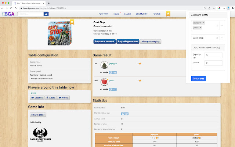The image size is (235, 147).
Task: Open the FORUMS menu
Action: (156, 14)
